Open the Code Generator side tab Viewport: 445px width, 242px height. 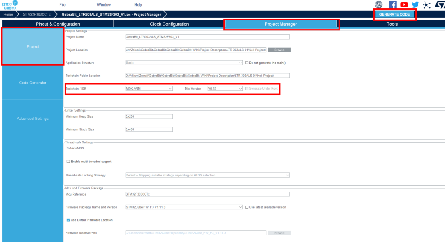point(33,83)
